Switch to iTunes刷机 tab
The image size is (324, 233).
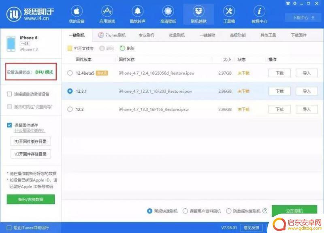pos(112,35)
